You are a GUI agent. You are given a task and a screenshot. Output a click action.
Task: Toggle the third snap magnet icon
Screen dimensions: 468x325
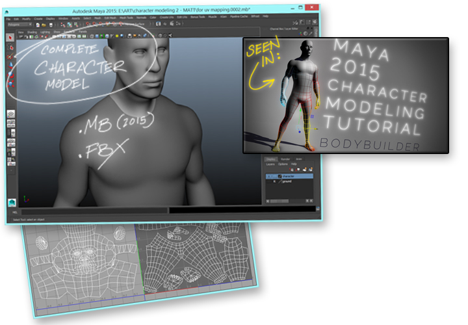tap(100, 23)
